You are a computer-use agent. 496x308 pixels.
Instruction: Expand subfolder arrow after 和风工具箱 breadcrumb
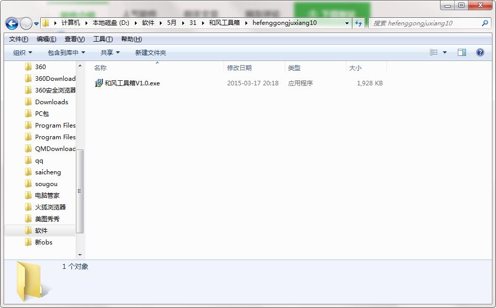pyautogui.click(x=246, y=23)
